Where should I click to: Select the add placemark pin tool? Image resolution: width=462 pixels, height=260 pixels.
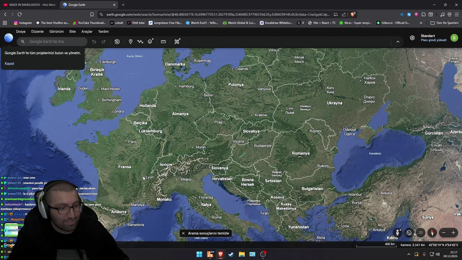130,42
